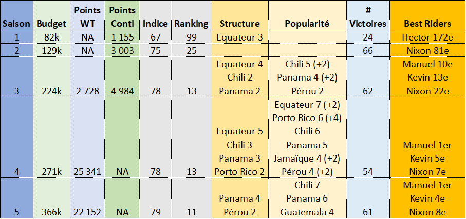Click the Indice column header
The image size is (466, 219).
pyautogui.click(x=155, y=24)
